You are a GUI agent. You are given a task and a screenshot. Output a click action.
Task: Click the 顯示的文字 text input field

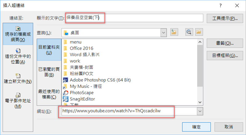pos(134,18)
